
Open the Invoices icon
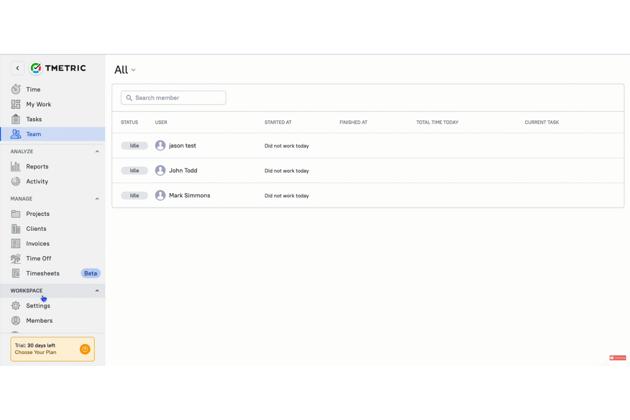click(15, 243)
